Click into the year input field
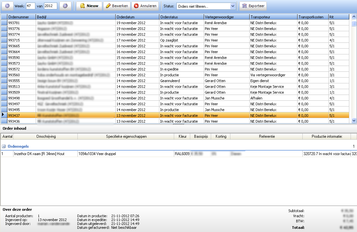Image resolution: width=357 pixels, height=232 pixels. click(x=50, y=6)
